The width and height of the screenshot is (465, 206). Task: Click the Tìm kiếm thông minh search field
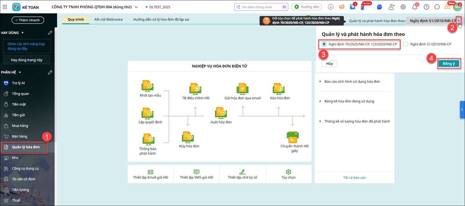[260, 7]
